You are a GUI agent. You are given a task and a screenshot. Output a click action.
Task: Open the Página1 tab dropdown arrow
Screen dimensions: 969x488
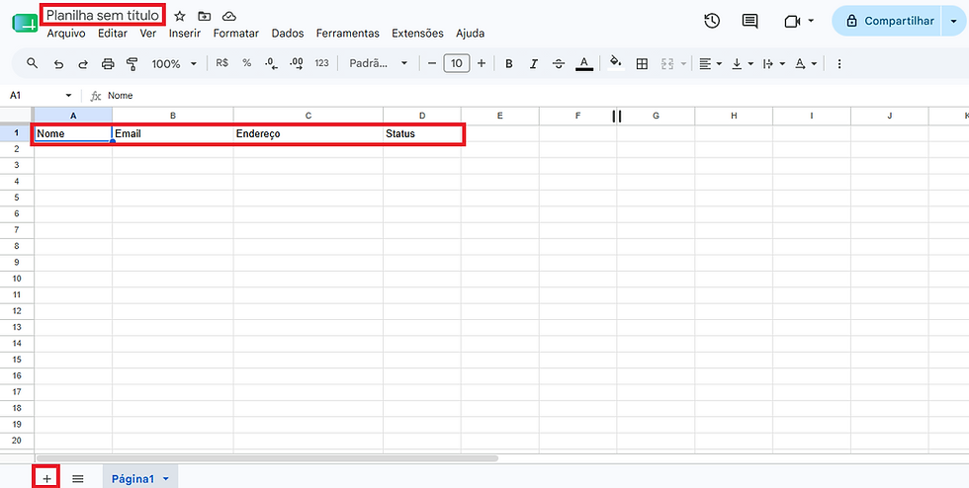pos(166,479)
